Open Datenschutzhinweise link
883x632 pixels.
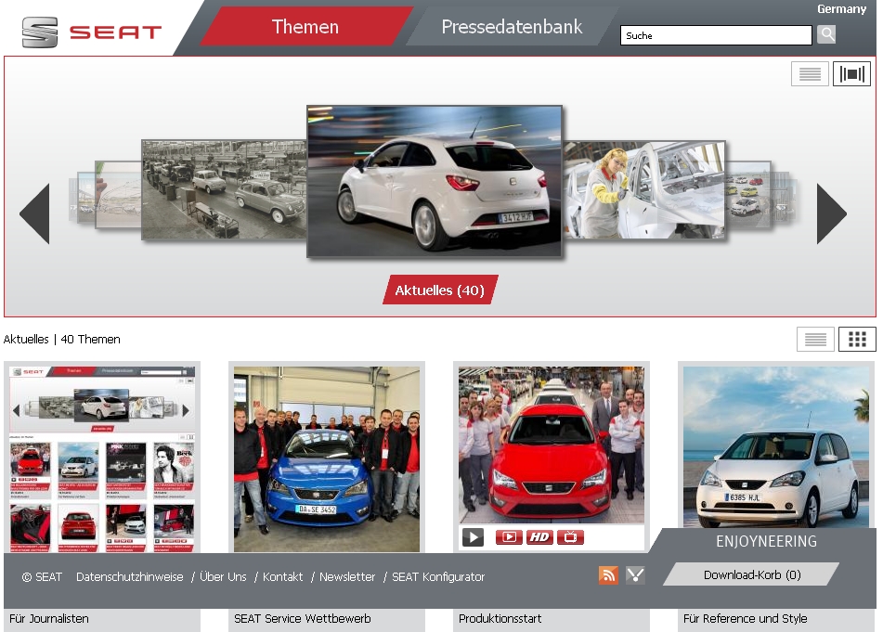pos(129,577)
